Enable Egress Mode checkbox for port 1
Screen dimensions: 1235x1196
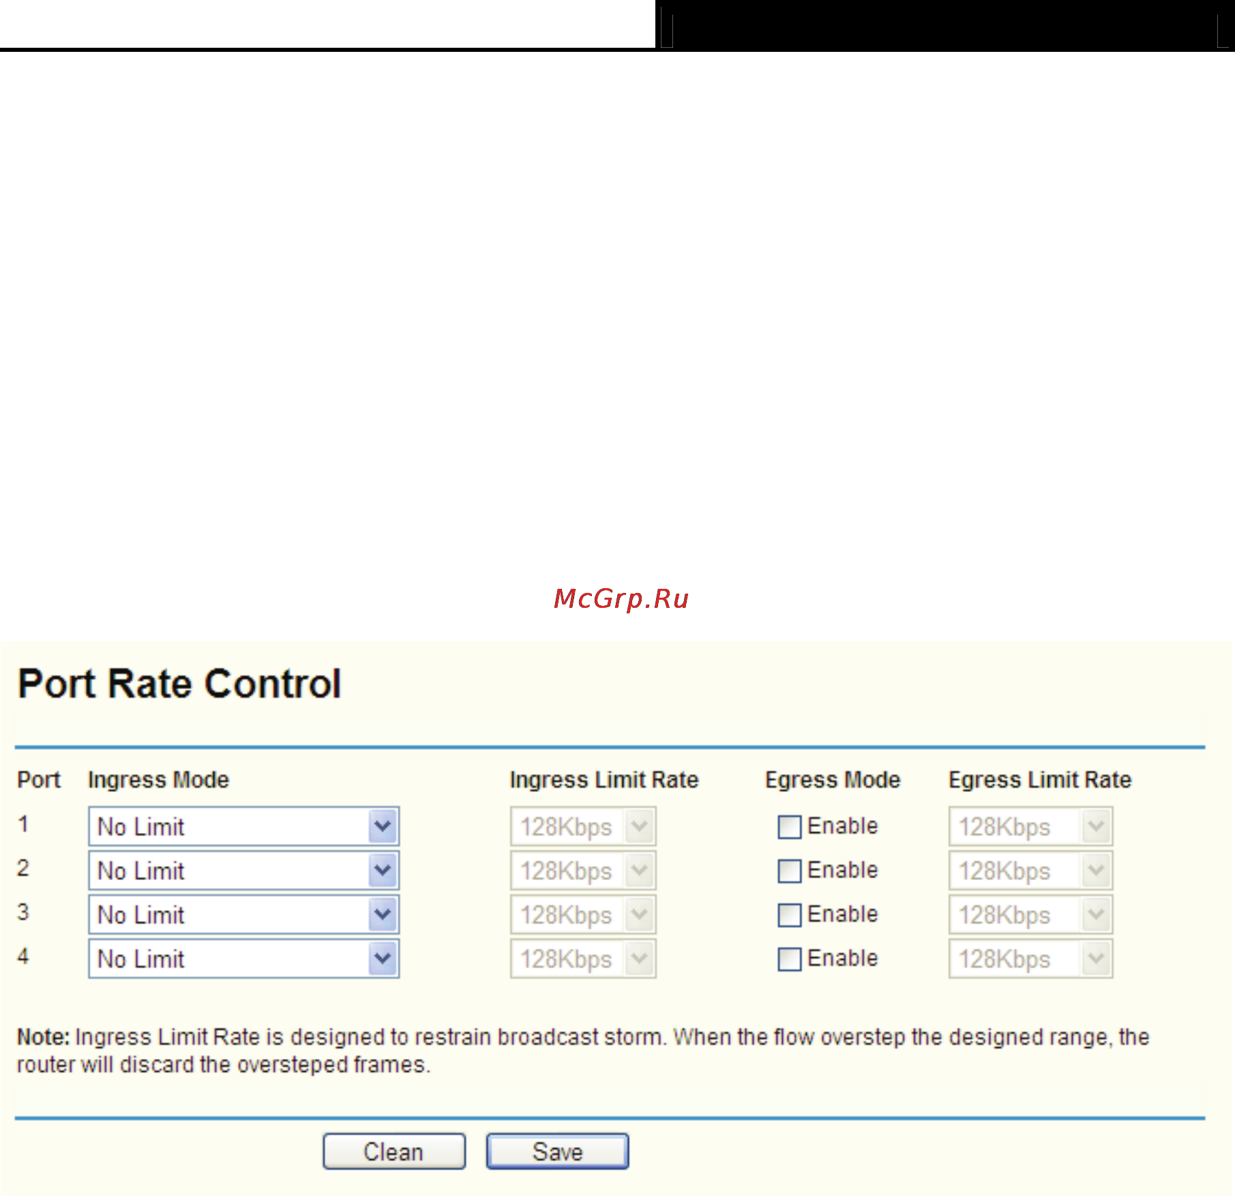[789, 827]
